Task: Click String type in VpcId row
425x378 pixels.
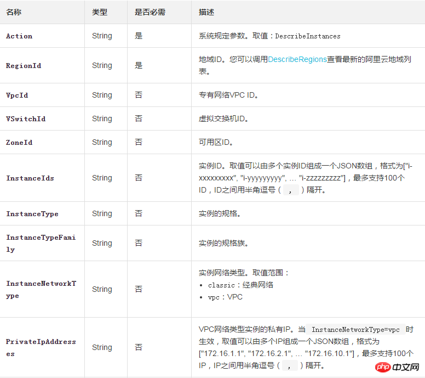Action: 102,95
